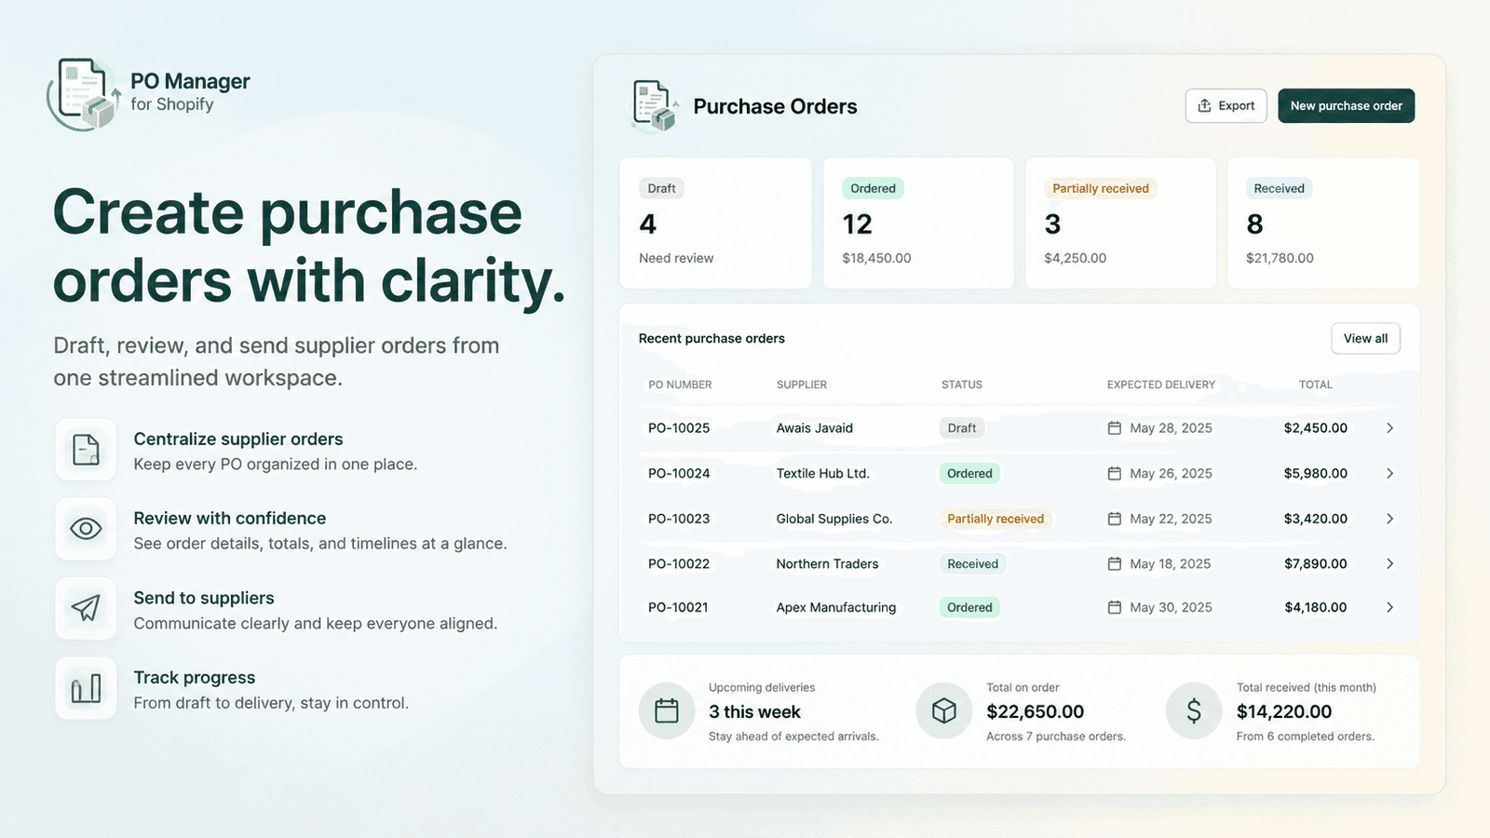Click the STATUS column header
The image size is (1490, 838).
[x=962, y=385]
